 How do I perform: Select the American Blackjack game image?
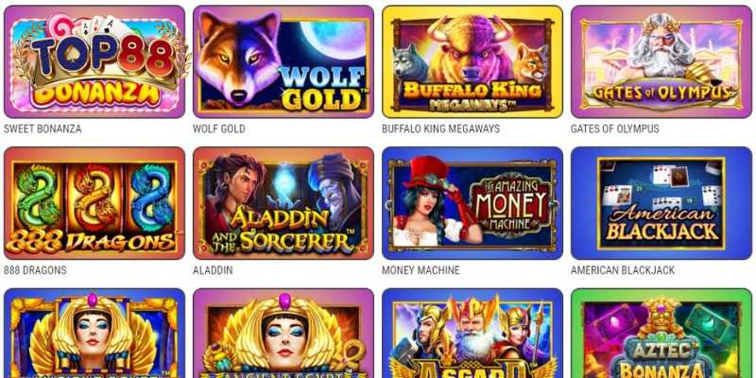661,203
